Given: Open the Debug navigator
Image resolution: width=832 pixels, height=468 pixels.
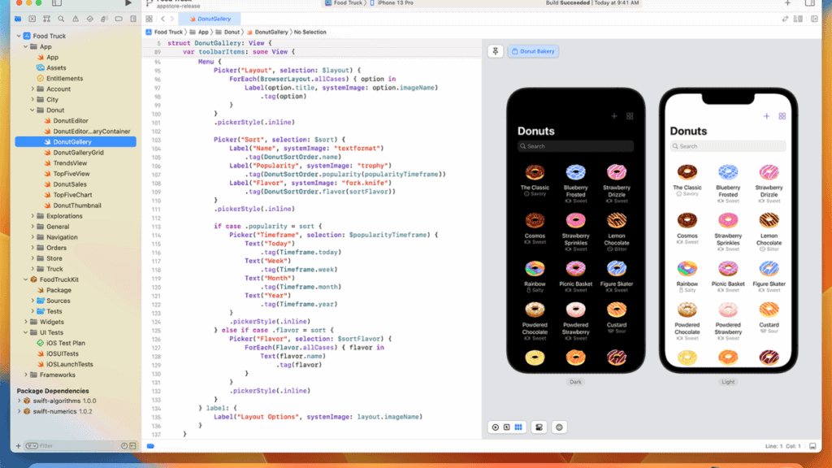Looking at the screenshot, I should pos(104,19).
